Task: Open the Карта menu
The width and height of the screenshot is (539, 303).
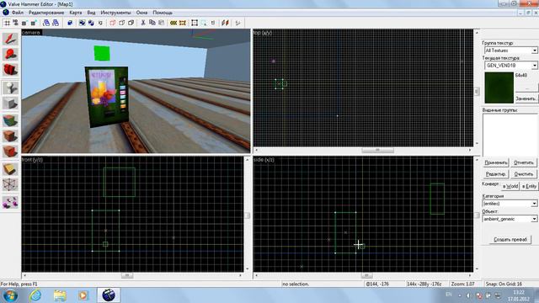Action: coord(76,13)
